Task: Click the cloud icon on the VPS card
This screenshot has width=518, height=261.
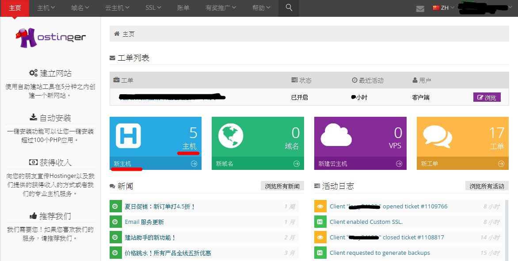Action: 336,135
